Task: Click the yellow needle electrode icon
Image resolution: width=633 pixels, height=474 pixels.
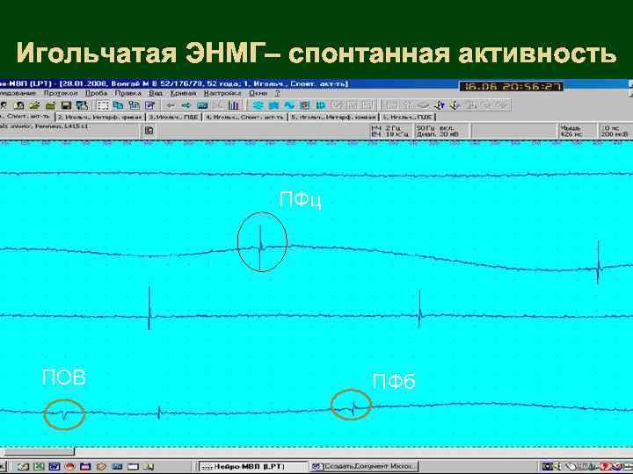Action: (455, 105)
